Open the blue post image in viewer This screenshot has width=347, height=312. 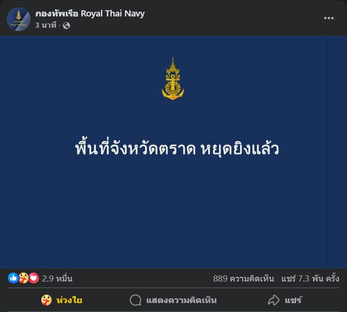[174, 152]
